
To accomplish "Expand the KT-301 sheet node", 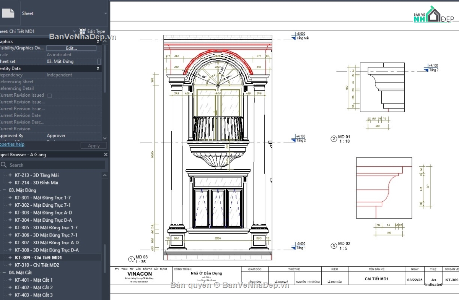I will coord(10,198).
